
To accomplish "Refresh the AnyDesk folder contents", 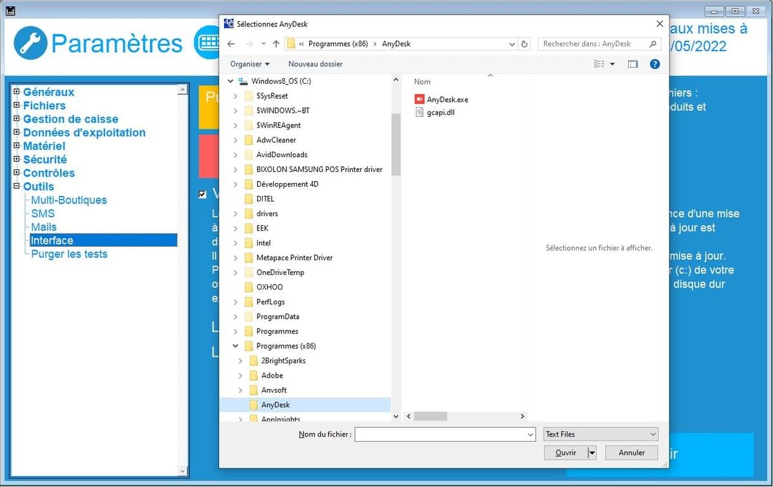I will click(524, 44).
